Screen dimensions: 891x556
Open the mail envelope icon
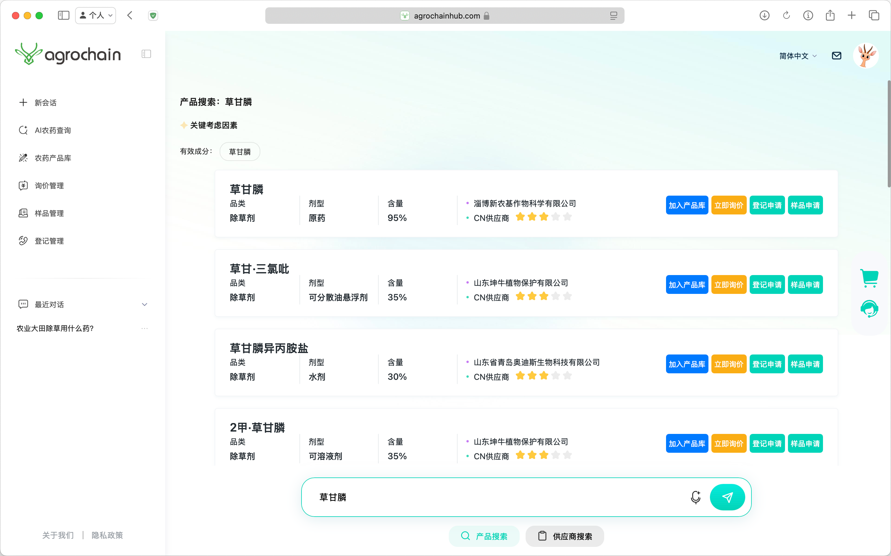coord(836,56)
